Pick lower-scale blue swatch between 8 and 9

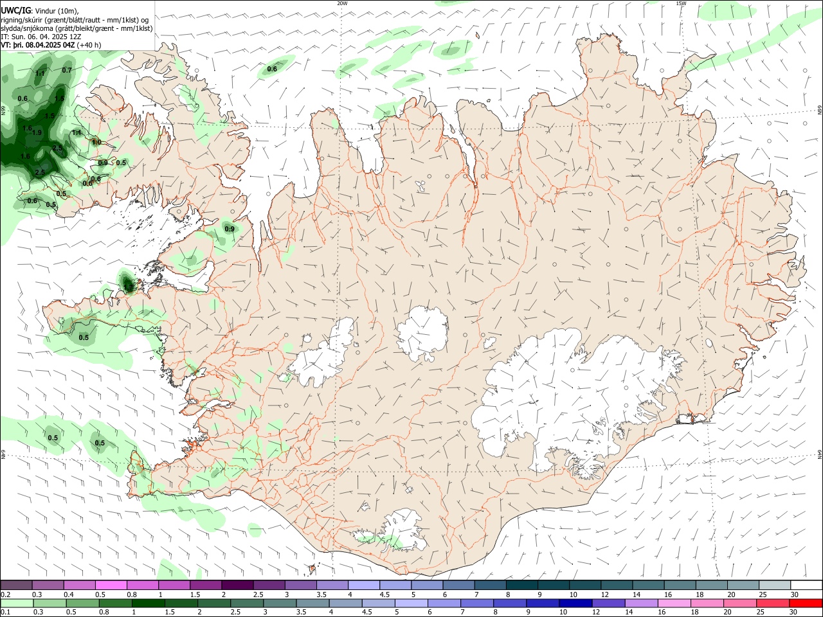(509, 604)
